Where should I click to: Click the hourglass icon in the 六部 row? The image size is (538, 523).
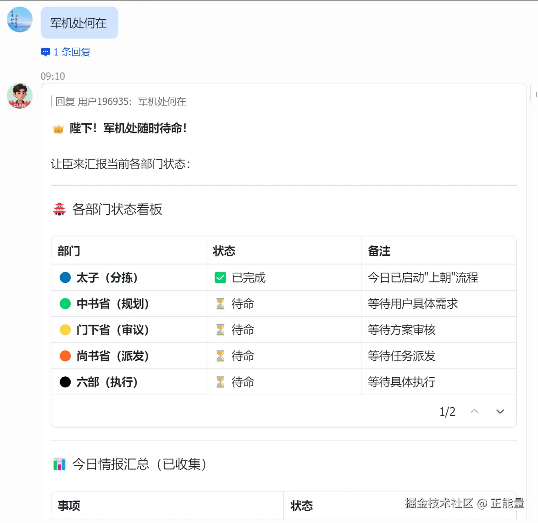(222, 382)
